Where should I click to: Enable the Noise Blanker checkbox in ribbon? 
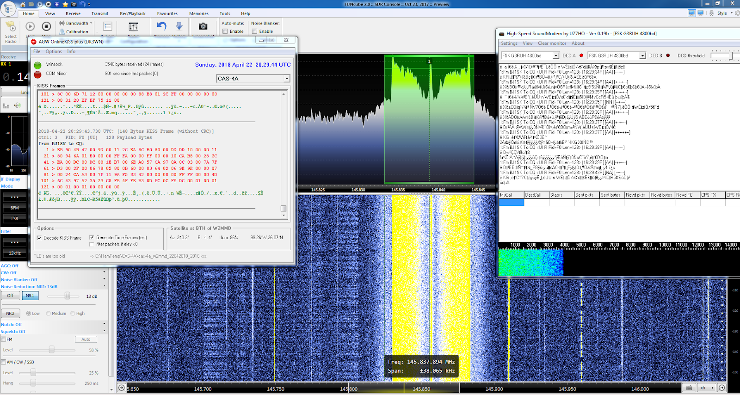point(254,31)
